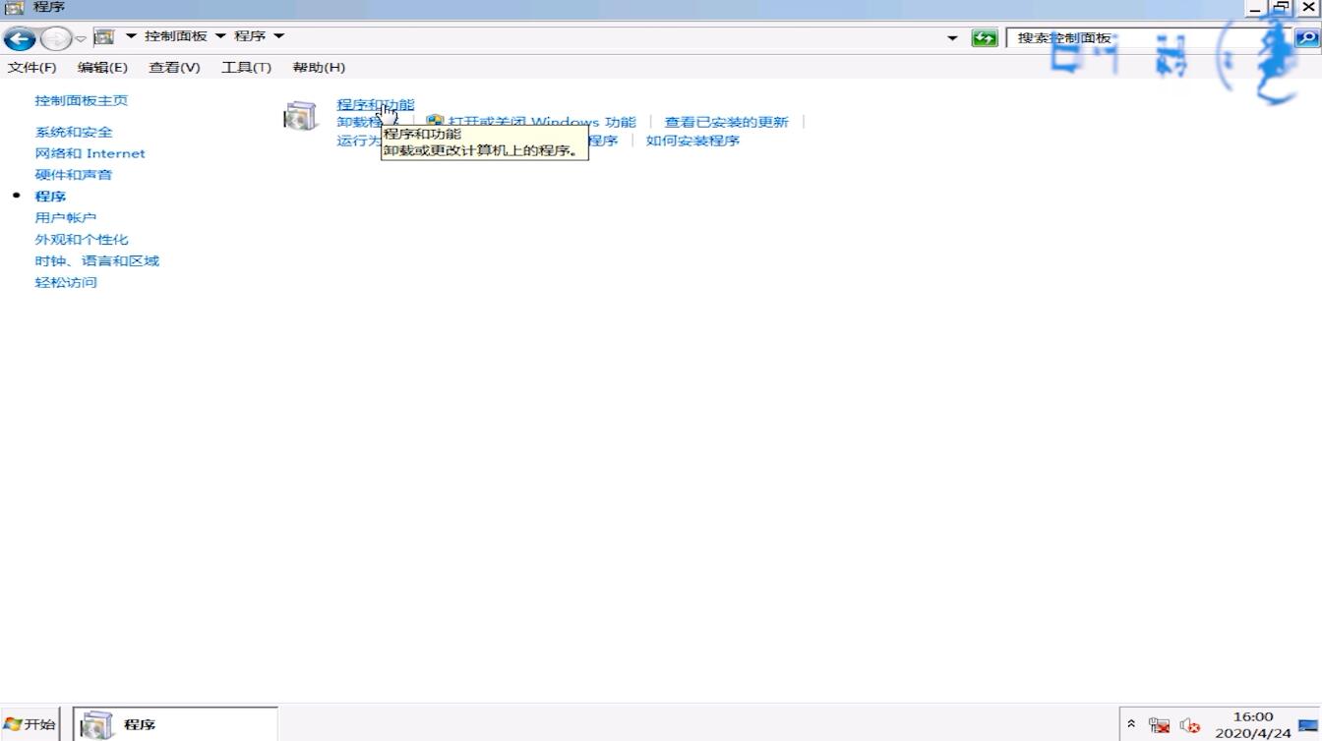This screenshot has width=1322, height=741.
Task: Go back using the blue Back arrow
Action: pos(19,38)
